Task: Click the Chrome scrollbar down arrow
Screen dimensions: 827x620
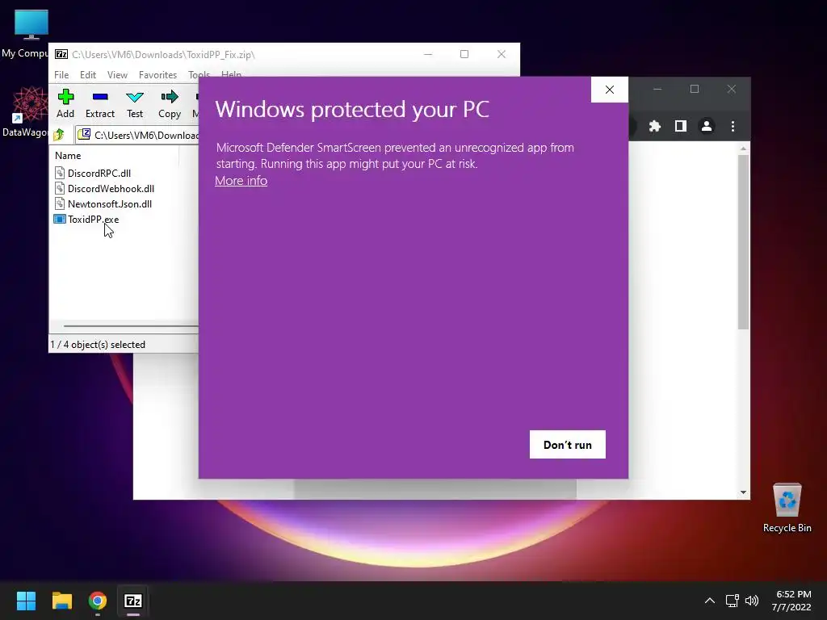Action: click(743, 492)
